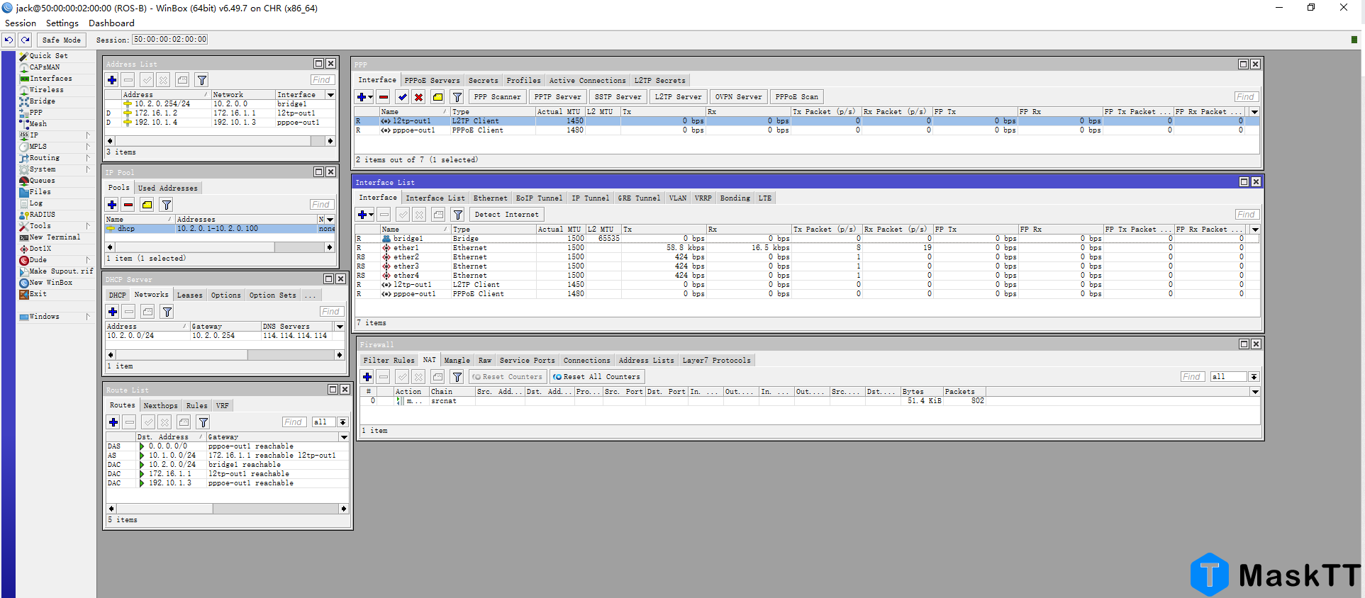Switch to the Mangle tab in Firewall

coord(457,360)
